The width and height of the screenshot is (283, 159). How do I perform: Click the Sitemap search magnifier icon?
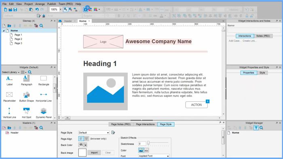coord(41,26)
